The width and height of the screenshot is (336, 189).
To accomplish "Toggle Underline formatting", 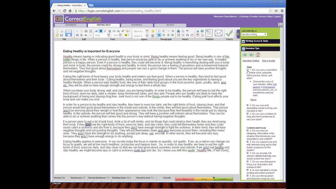I will coord(109,31).
